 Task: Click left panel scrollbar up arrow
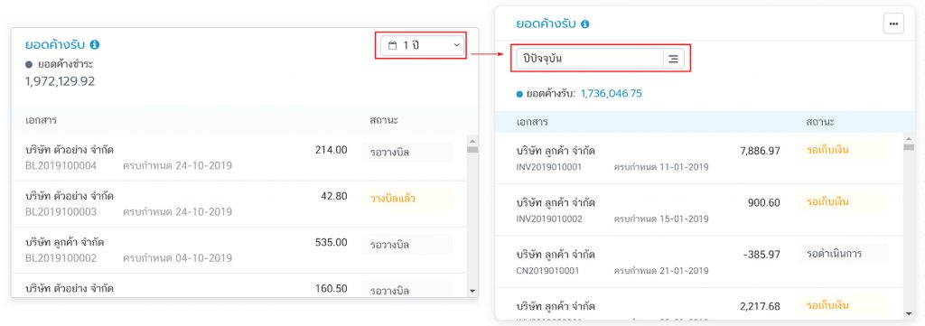coord(472,140)
